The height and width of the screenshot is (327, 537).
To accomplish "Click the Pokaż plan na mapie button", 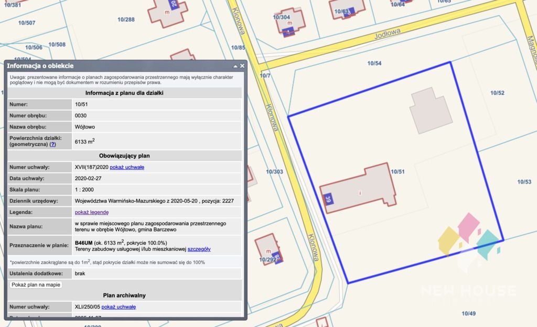I will click(36, 285).
